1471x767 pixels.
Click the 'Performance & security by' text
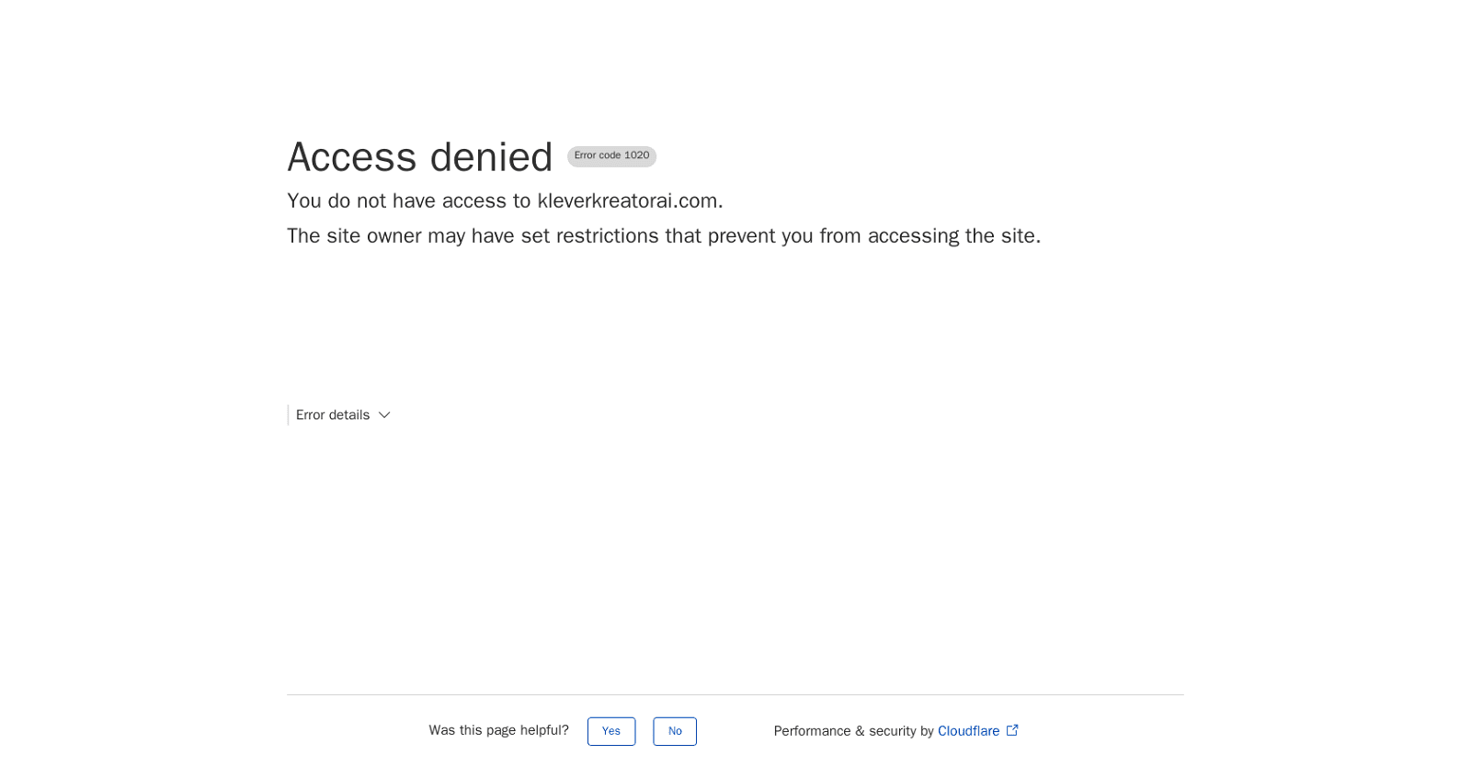pos(853,731)
